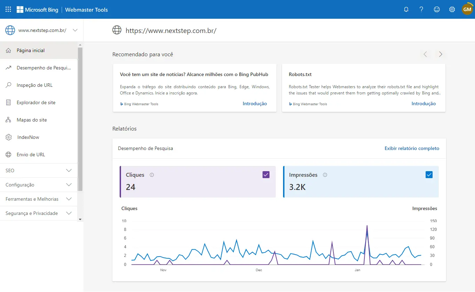The width and height of the screenshot is (475, 292).
Task: Click the sidebar scroll up arrow
Action: (x=80, y=44)
